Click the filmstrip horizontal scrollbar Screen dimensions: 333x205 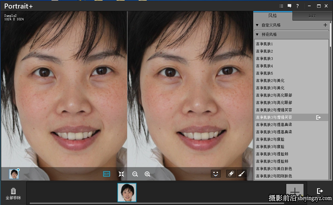157,203
